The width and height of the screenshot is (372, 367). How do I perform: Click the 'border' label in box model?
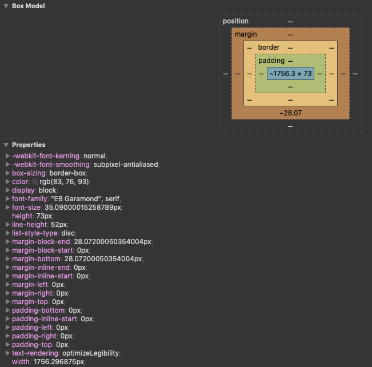(269, 47)
